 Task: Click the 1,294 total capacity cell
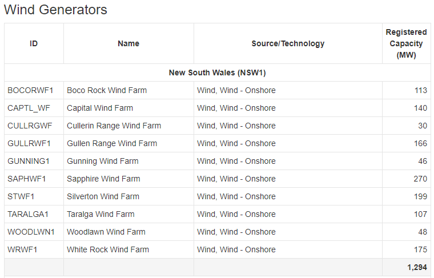coord(416,267)
